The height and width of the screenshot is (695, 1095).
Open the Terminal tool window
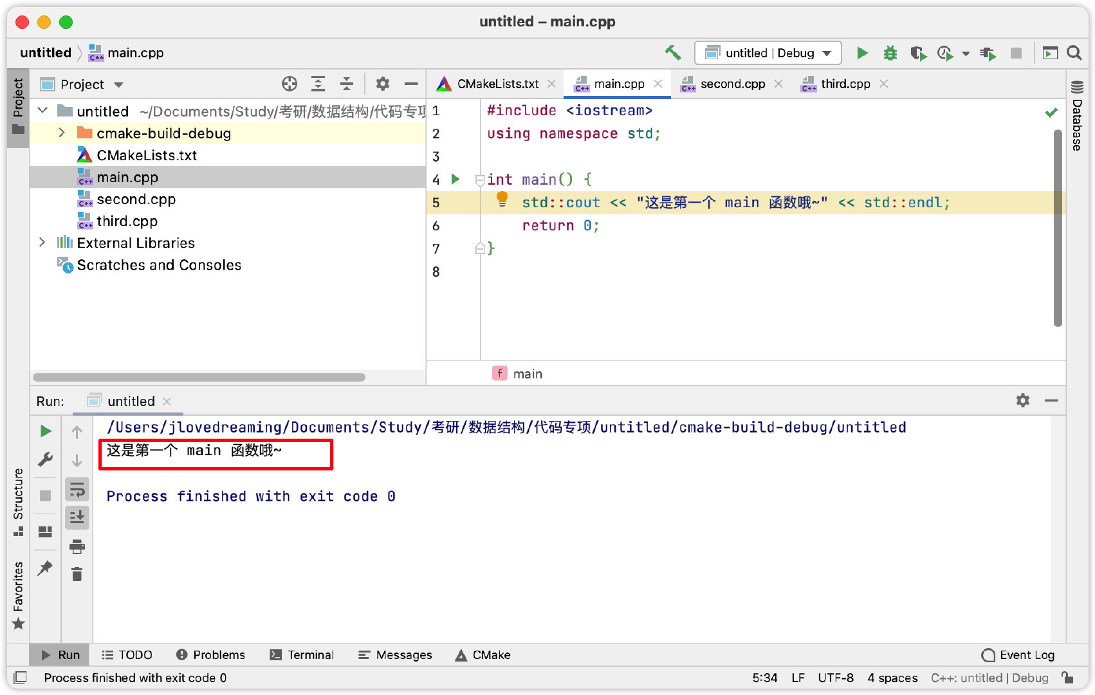pos(302,654)
